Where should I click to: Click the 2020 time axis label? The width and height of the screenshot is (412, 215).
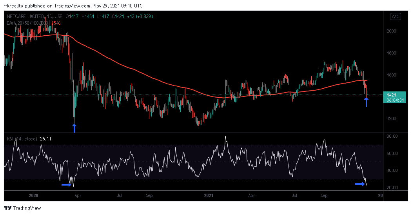pos(33,195)
